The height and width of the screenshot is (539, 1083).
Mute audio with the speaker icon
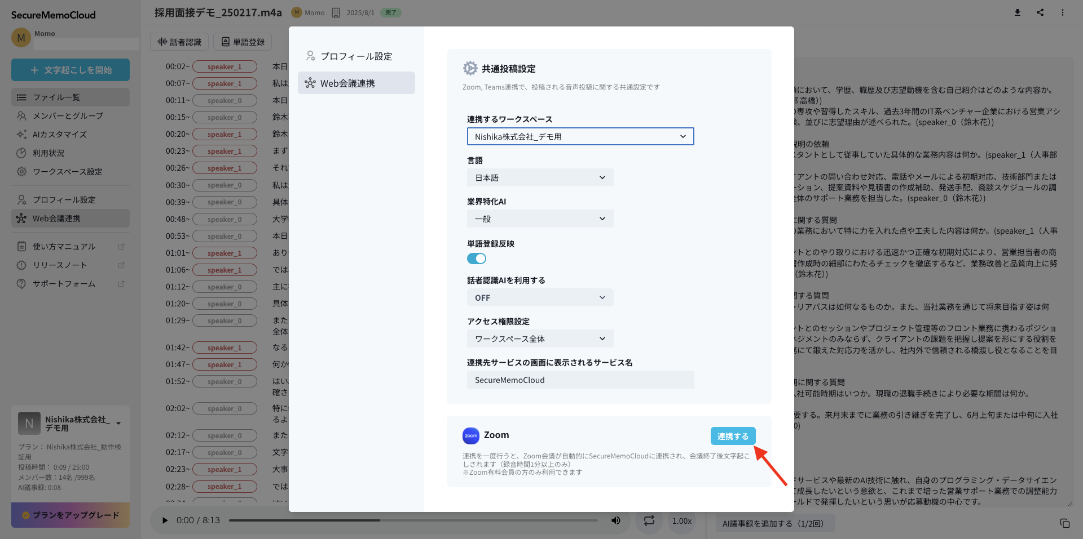616,520
